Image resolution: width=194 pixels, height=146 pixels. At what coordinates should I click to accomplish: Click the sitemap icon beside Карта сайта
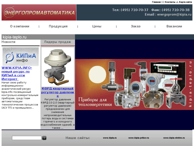(177, 2)
